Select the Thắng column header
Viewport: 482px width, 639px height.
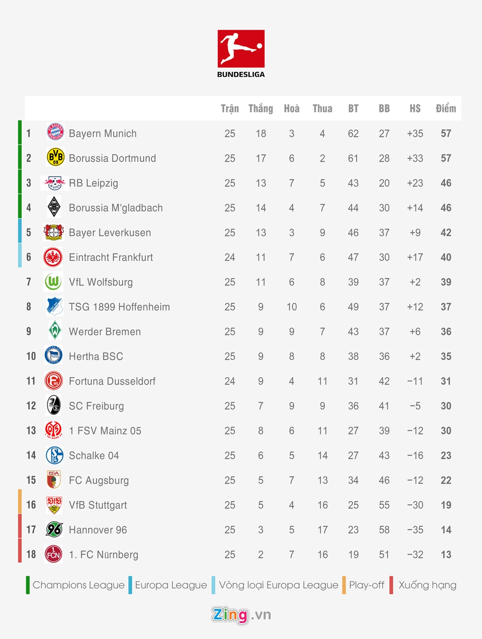(x=261, y=109)
